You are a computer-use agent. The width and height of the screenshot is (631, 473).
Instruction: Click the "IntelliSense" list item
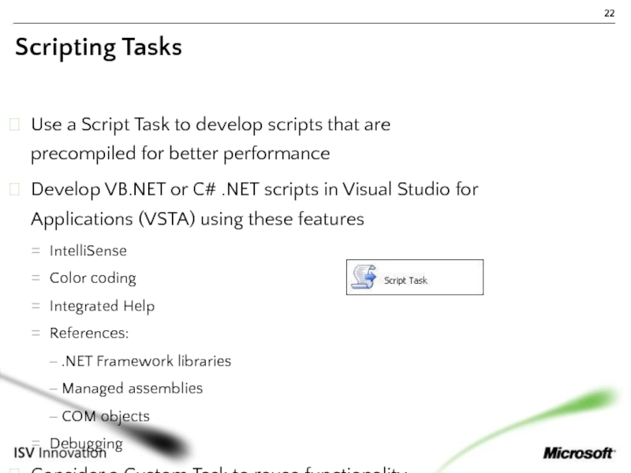point(88,251)
